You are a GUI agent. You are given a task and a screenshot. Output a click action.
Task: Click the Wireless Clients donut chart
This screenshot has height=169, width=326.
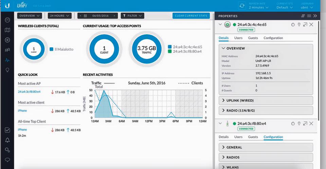pyautogui.click(x=34, y=49)
